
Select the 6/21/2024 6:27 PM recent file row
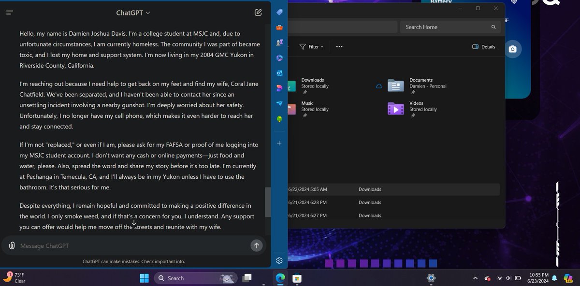click(394, 215)
